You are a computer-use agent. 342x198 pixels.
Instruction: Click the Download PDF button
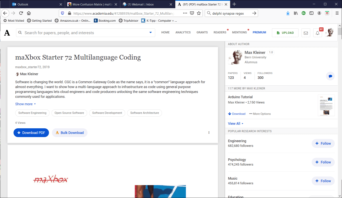point(31,133)
